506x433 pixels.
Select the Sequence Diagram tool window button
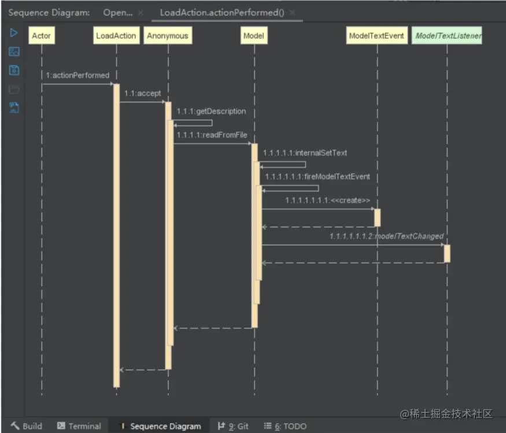coord(160,426)
